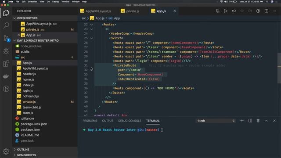Click the timeline history icon in editor toolbar
This screenshot has width=281, height=158.
point(258,11)
